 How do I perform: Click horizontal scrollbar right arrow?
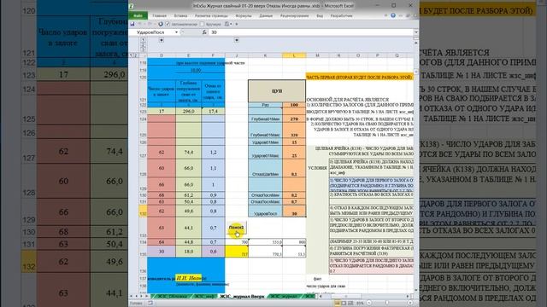(408, 296)
